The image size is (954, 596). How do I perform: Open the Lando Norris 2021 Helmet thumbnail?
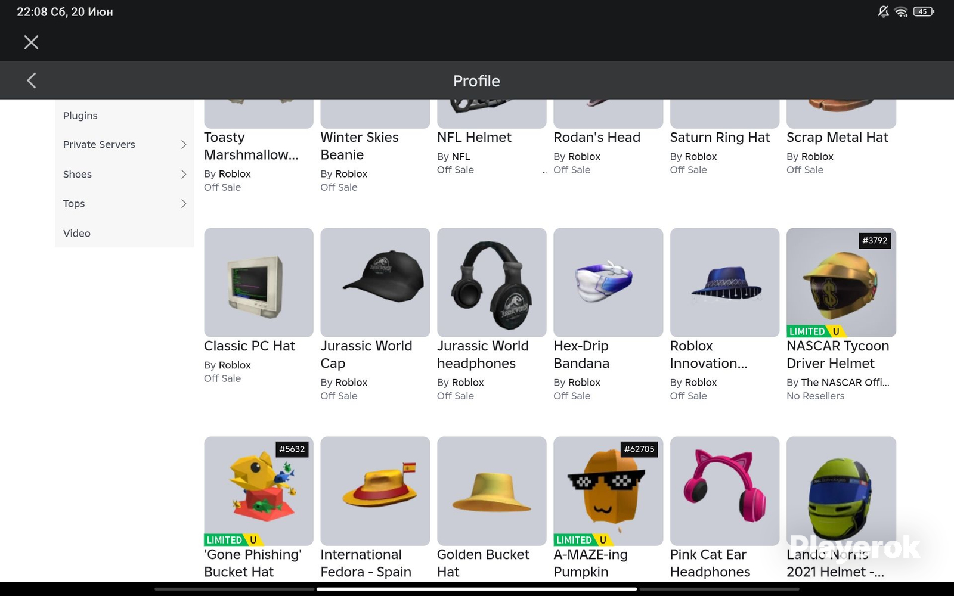(841, 491)
